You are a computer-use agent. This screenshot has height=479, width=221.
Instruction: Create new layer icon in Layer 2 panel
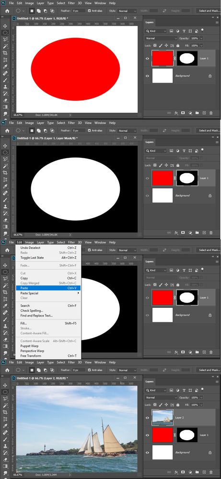point(204,472)
